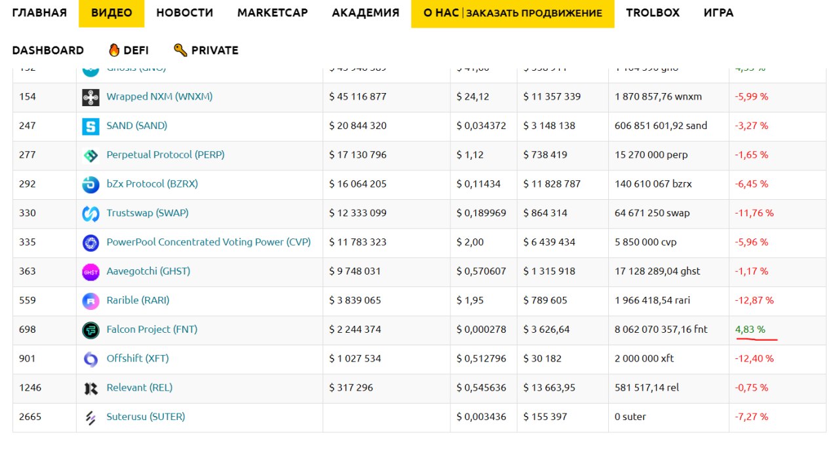
Task: Open the PRIVATE submenu item
Action: pos(215,50)
